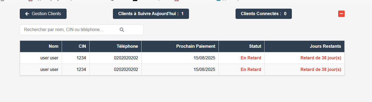Open the Gestion Clients button
The image size is (372, 102).
(43, 14)
